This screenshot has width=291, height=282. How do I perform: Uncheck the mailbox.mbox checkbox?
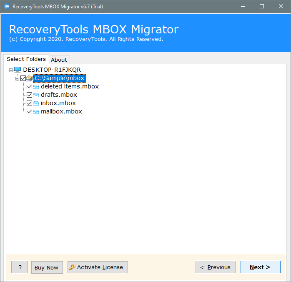coord(29,111)
